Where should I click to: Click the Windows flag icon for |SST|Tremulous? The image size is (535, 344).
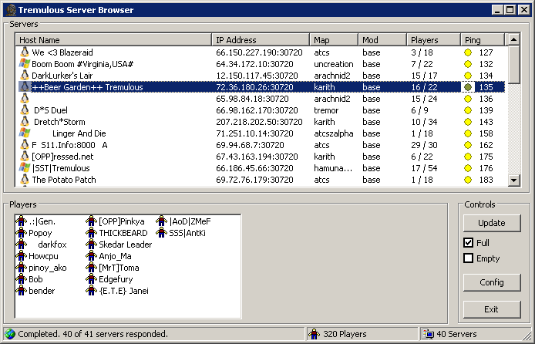click(x=24, y=167)
